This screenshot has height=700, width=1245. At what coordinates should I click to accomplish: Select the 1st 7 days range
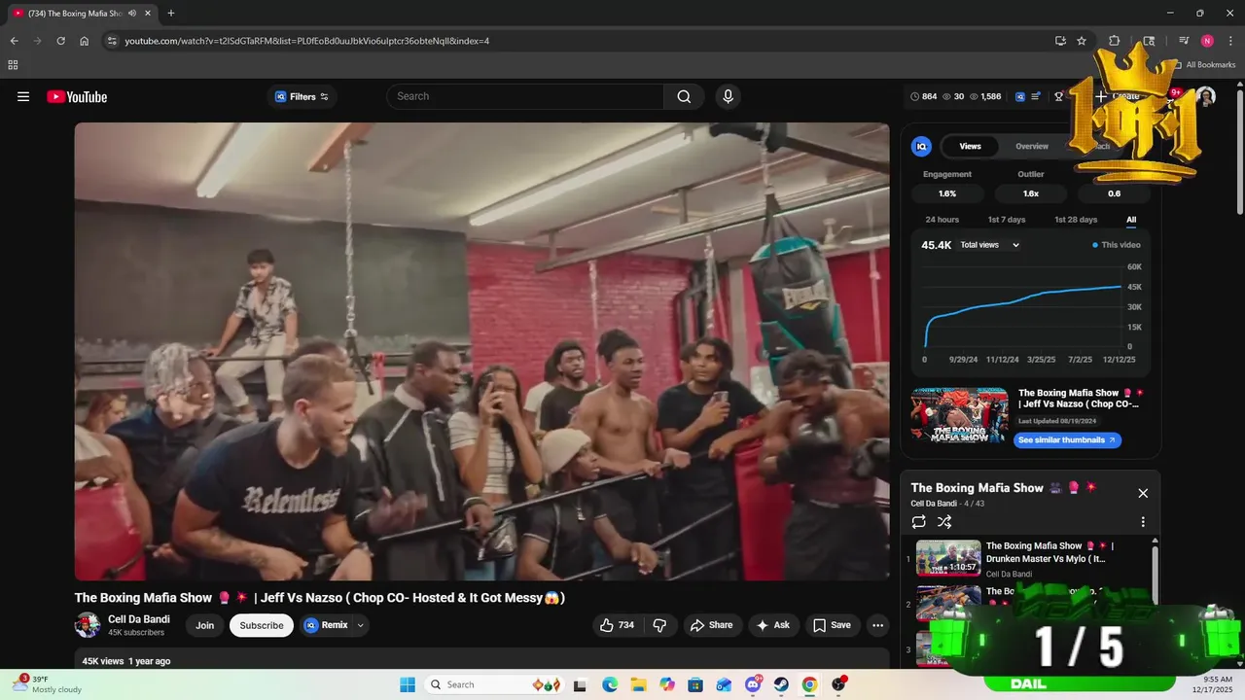(x=1007, y=220)
